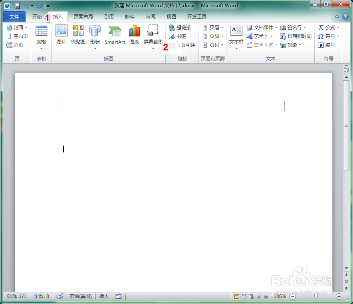Switch to the 审阅 review tab
This screenshot has height=304, width=353.
[x=151, y=17]
